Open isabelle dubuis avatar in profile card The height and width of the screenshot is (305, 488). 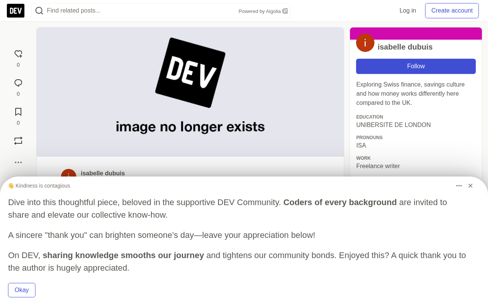365,43
